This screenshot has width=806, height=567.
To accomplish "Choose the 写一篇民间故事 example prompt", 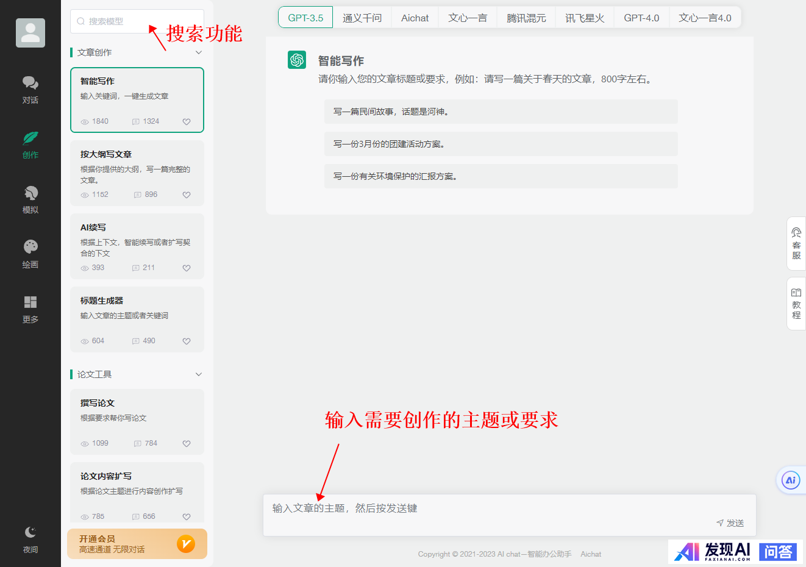I will pyautogui.click(x=501, y=112).
